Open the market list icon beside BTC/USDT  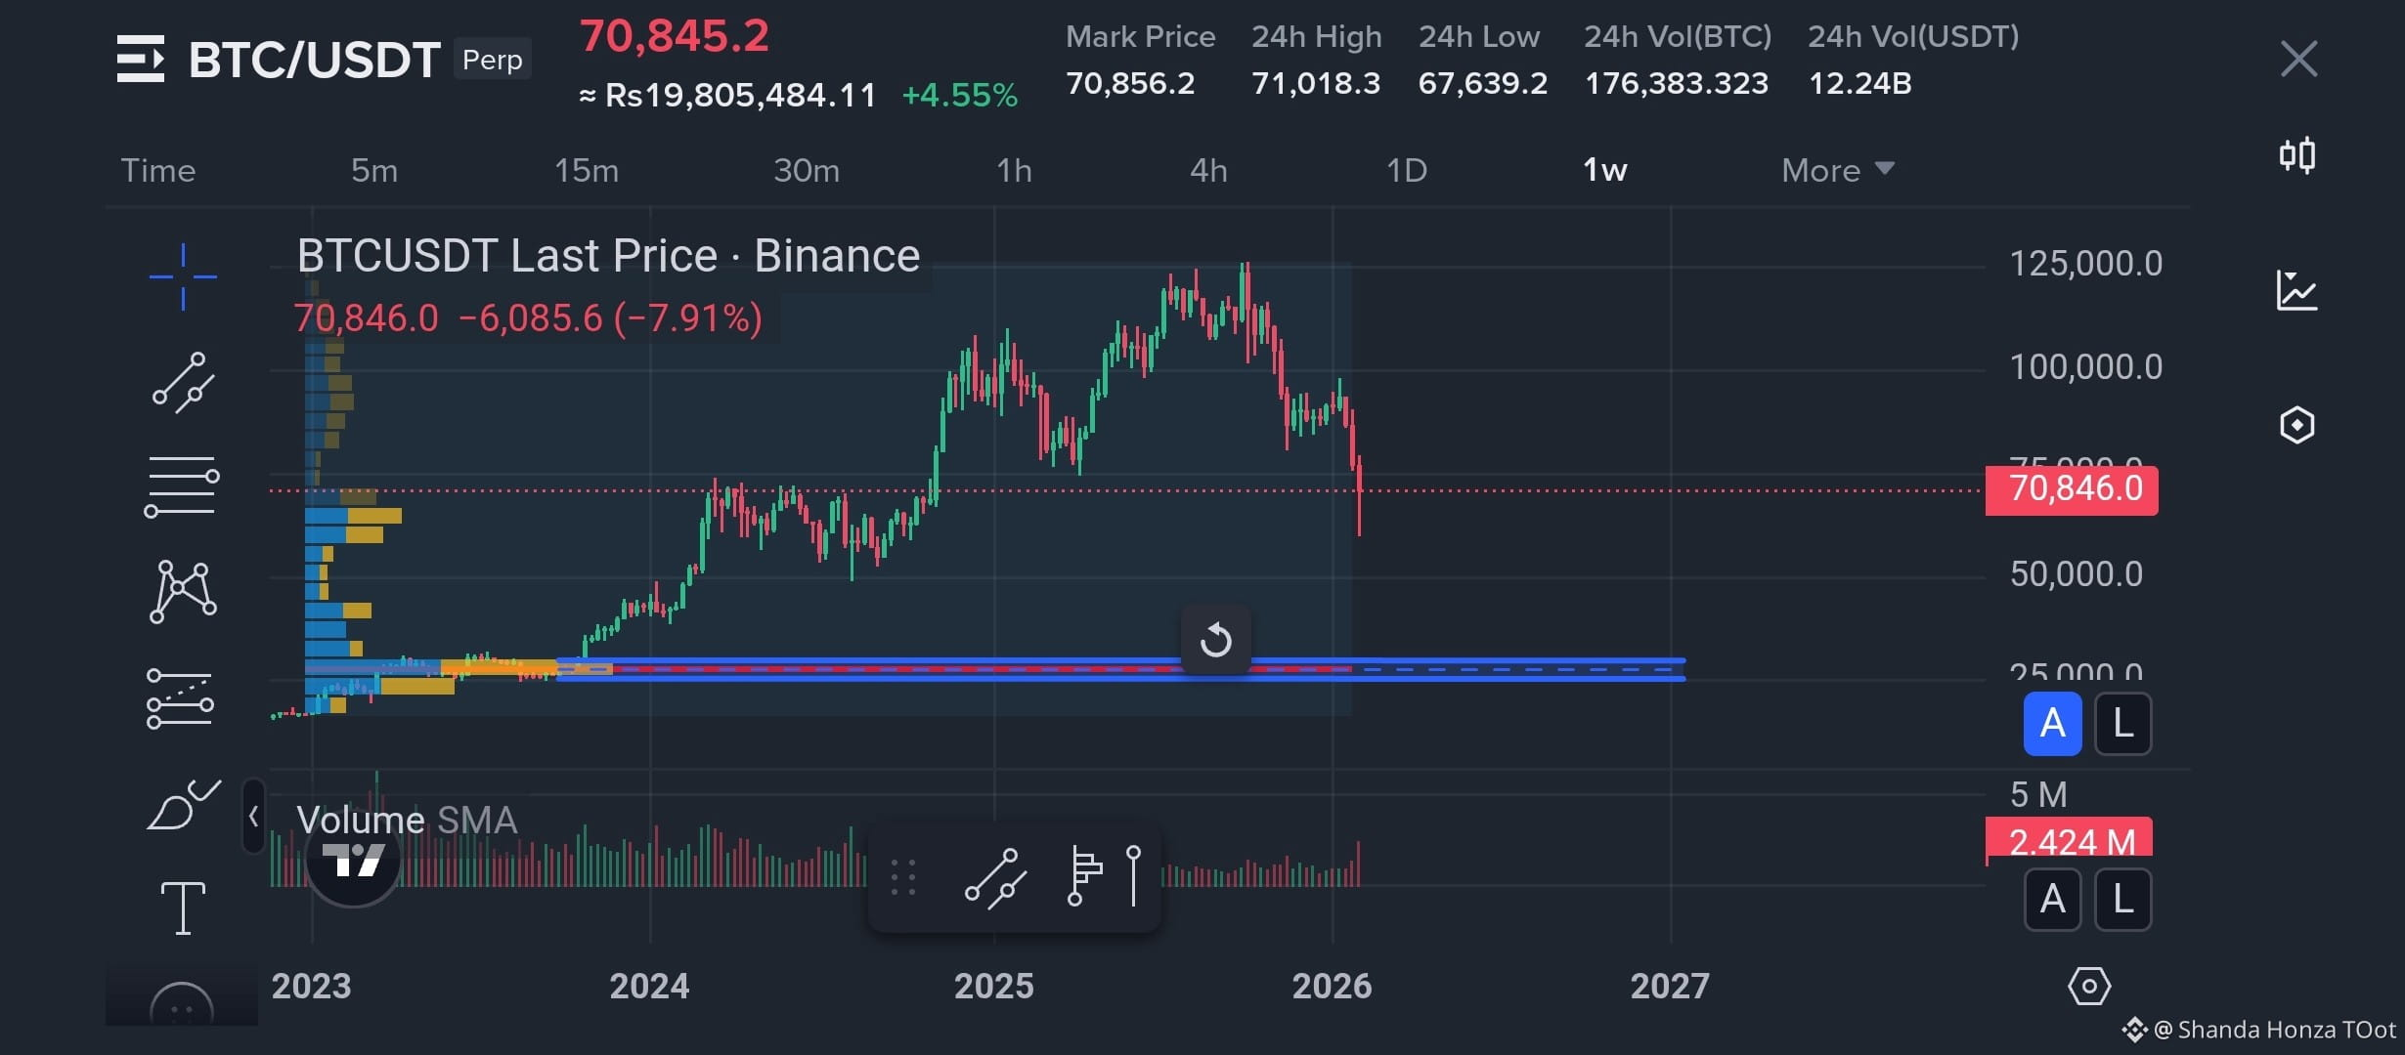click(x=141, y=59)
